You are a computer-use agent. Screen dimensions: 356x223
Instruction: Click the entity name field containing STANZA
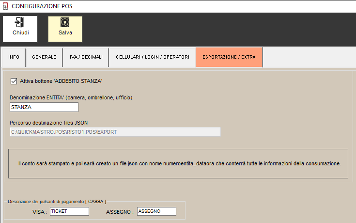pos(44,107)
